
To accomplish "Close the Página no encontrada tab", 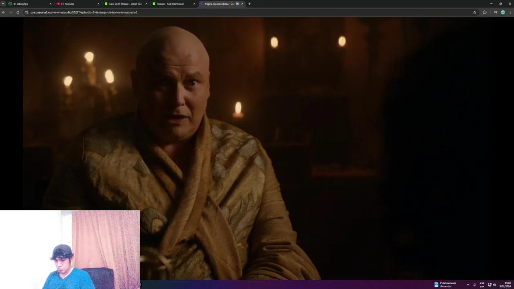I will [x=242, y=4].
